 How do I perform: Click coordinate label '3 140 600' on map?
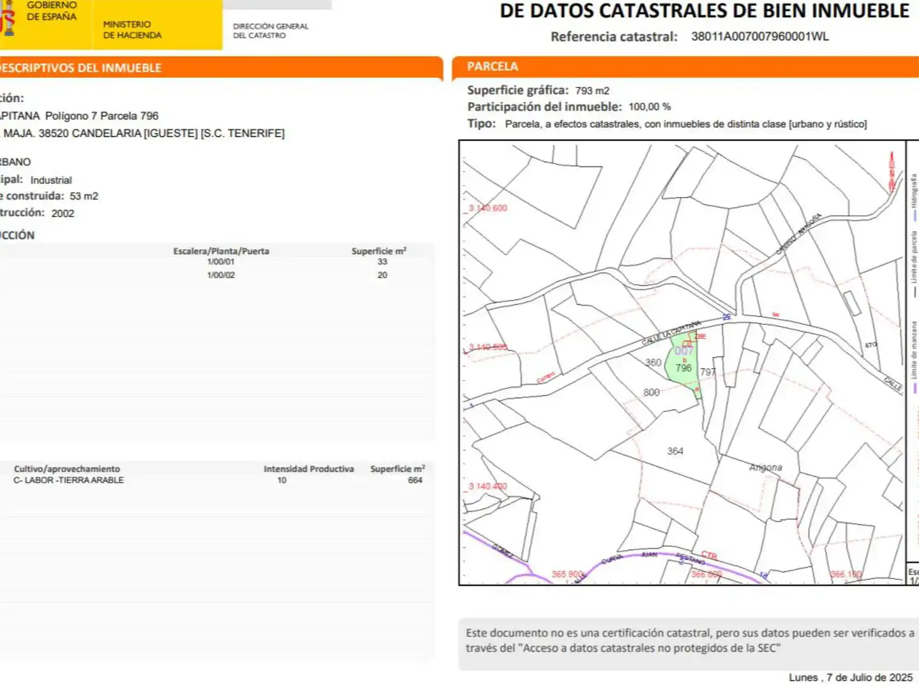488,208
